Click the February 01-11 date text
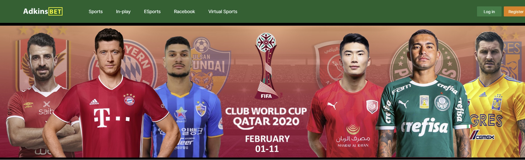Viewport: 525px width, 160px height. tap(267, 144)
